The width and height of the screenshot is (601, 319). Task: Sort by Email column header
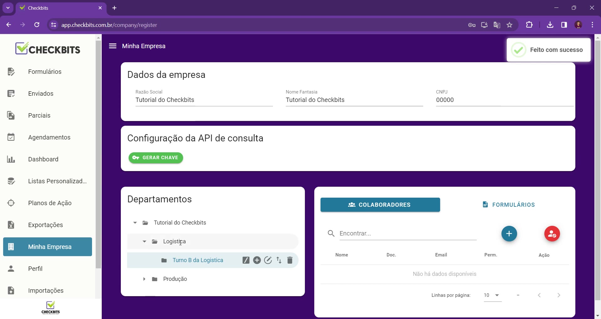click(441, 255)
